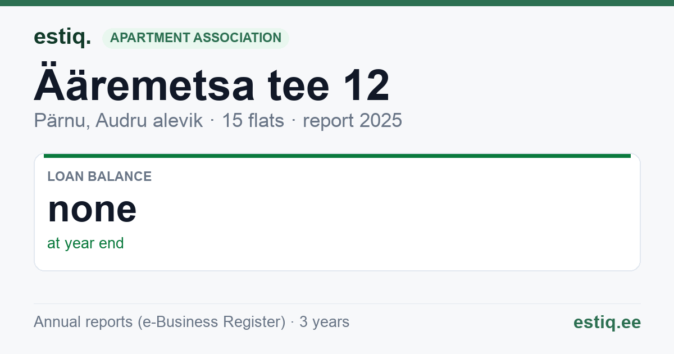Viewport: 674px width, 354px height.
Task: Click the 3 years label in footer
Action: coord(324,322)
